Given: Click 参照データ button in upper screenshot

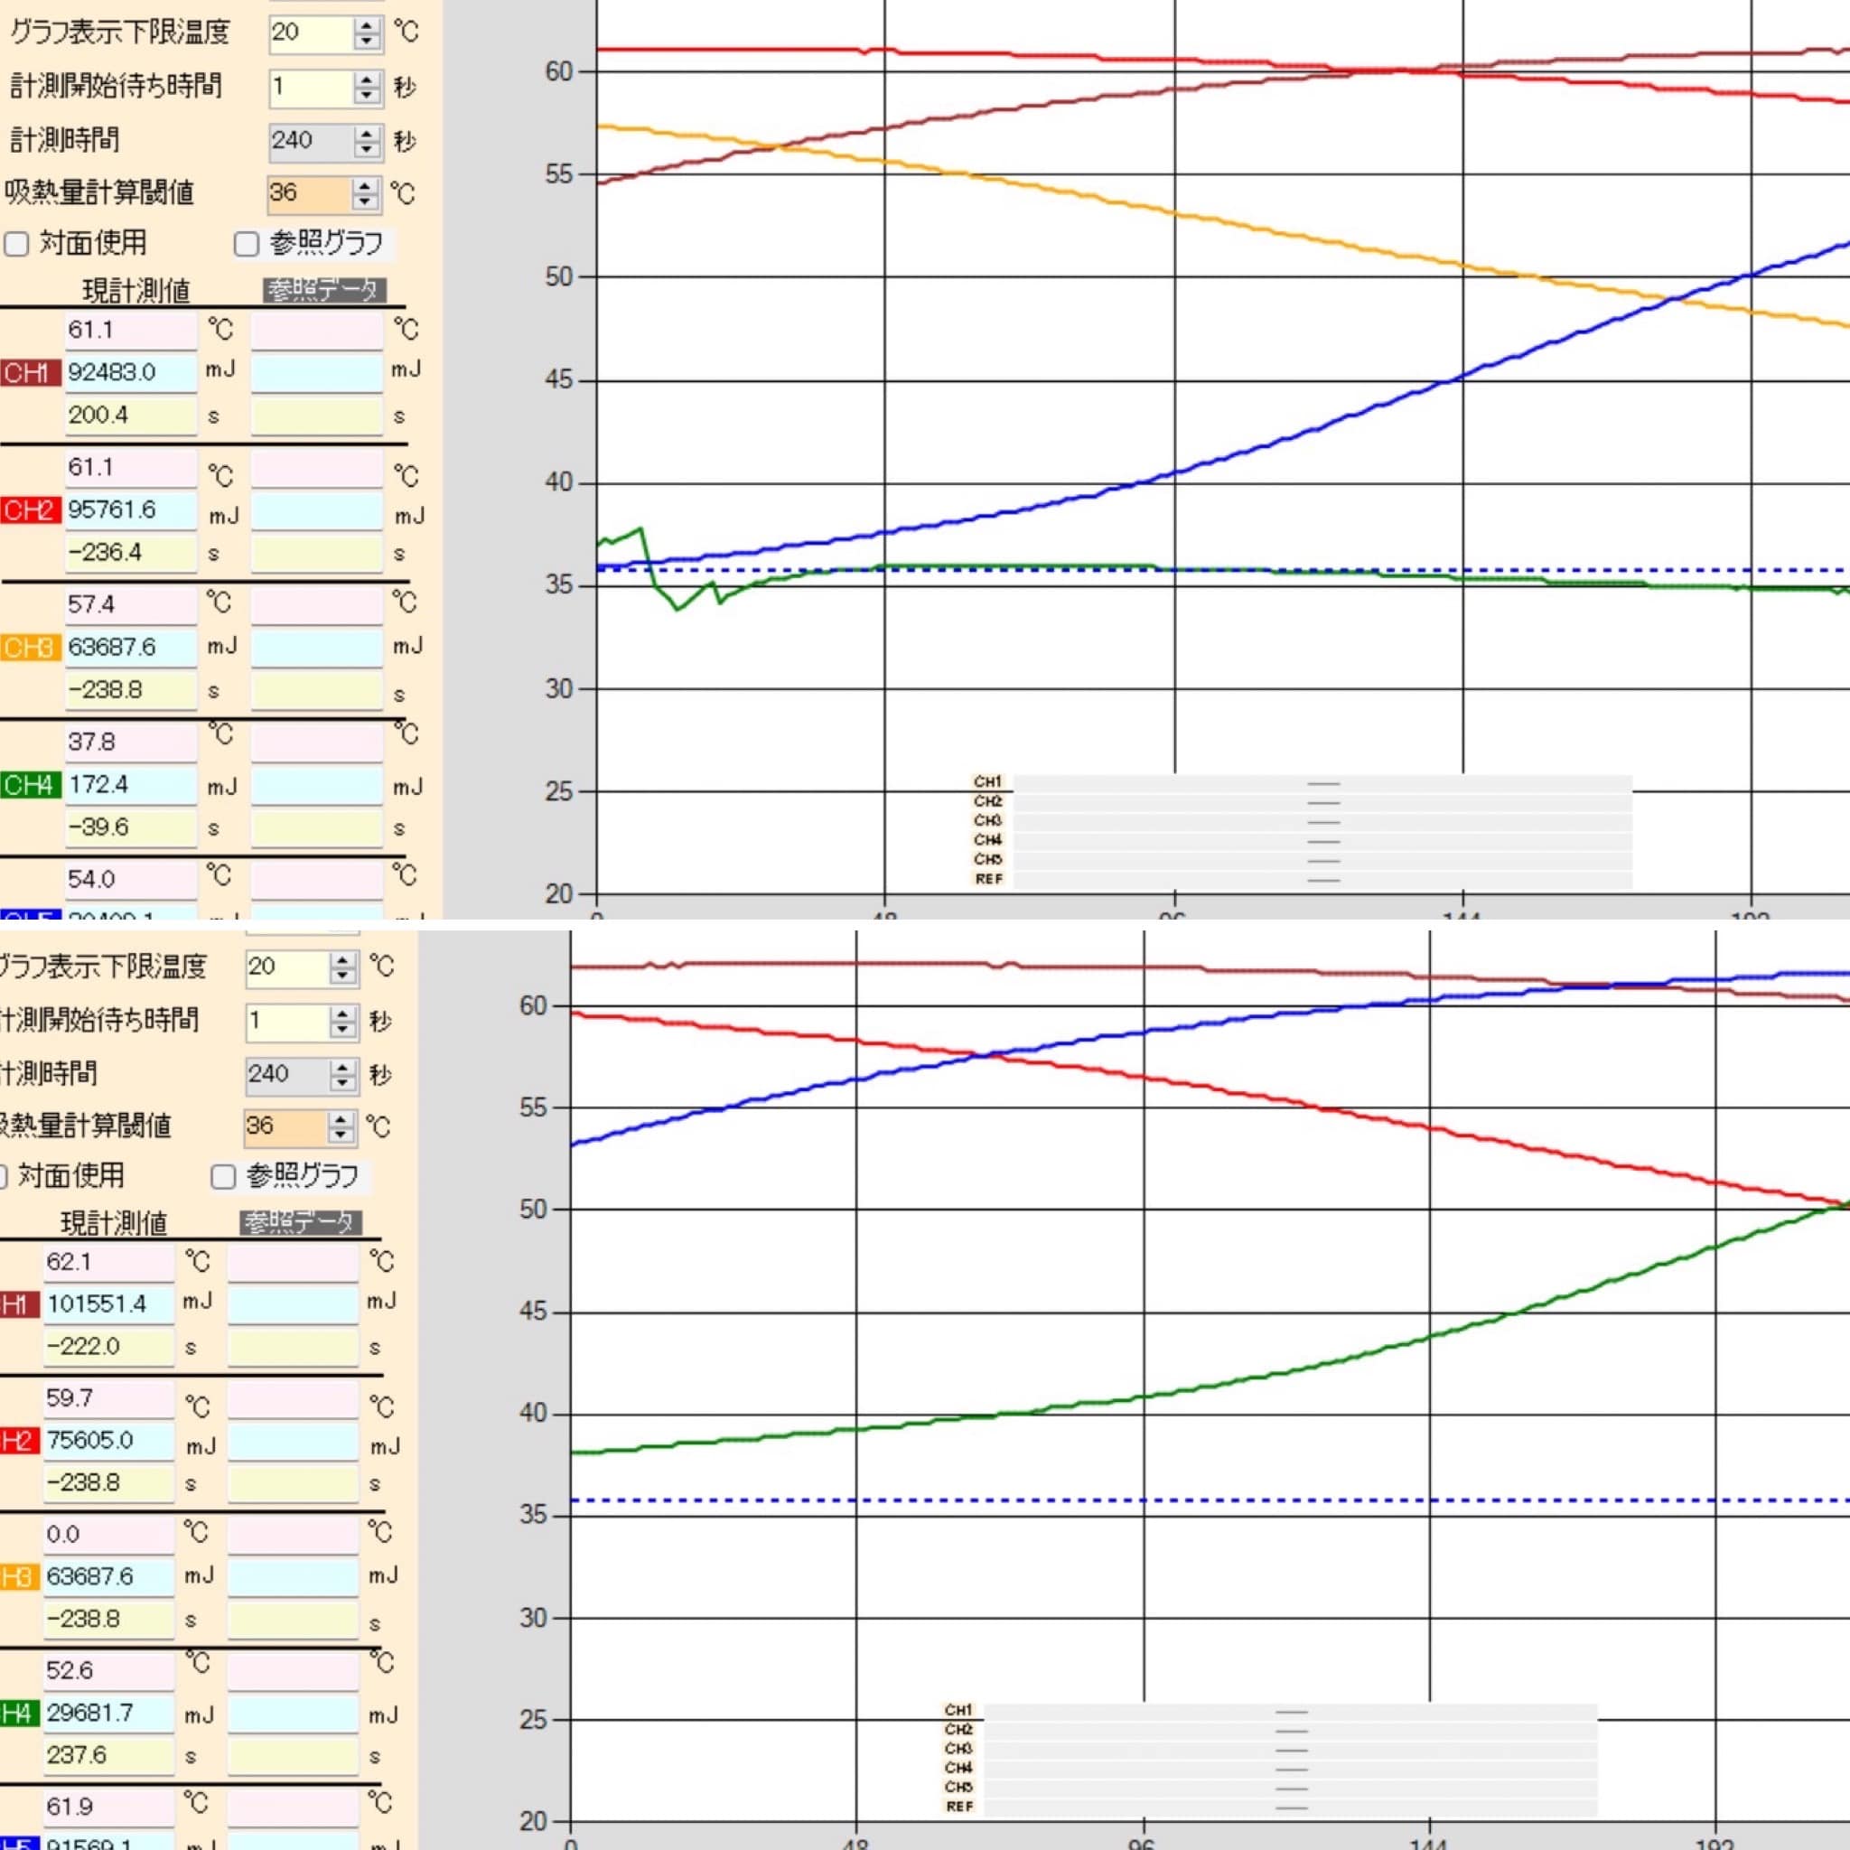Looking at the screenshot, I should pos(324,290).
